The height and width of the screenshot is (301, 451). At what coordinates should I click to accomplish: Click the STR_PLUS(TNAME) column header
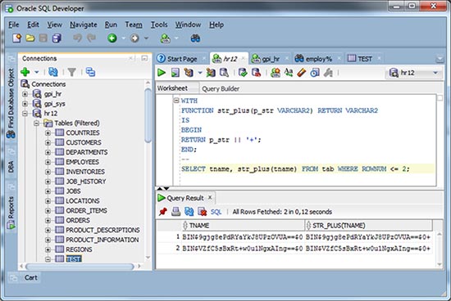(x=369, y=225)
